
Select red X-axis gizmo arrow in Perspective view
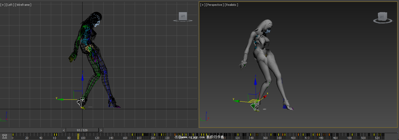(264, 96)
